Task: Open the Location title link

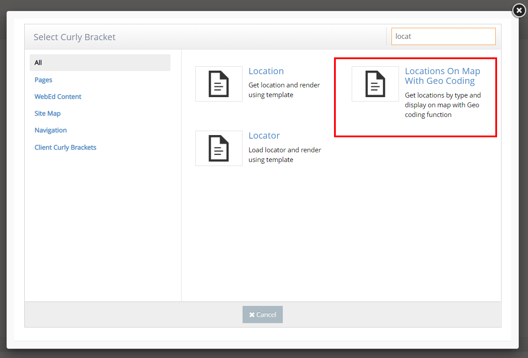Action: [266, 71]
